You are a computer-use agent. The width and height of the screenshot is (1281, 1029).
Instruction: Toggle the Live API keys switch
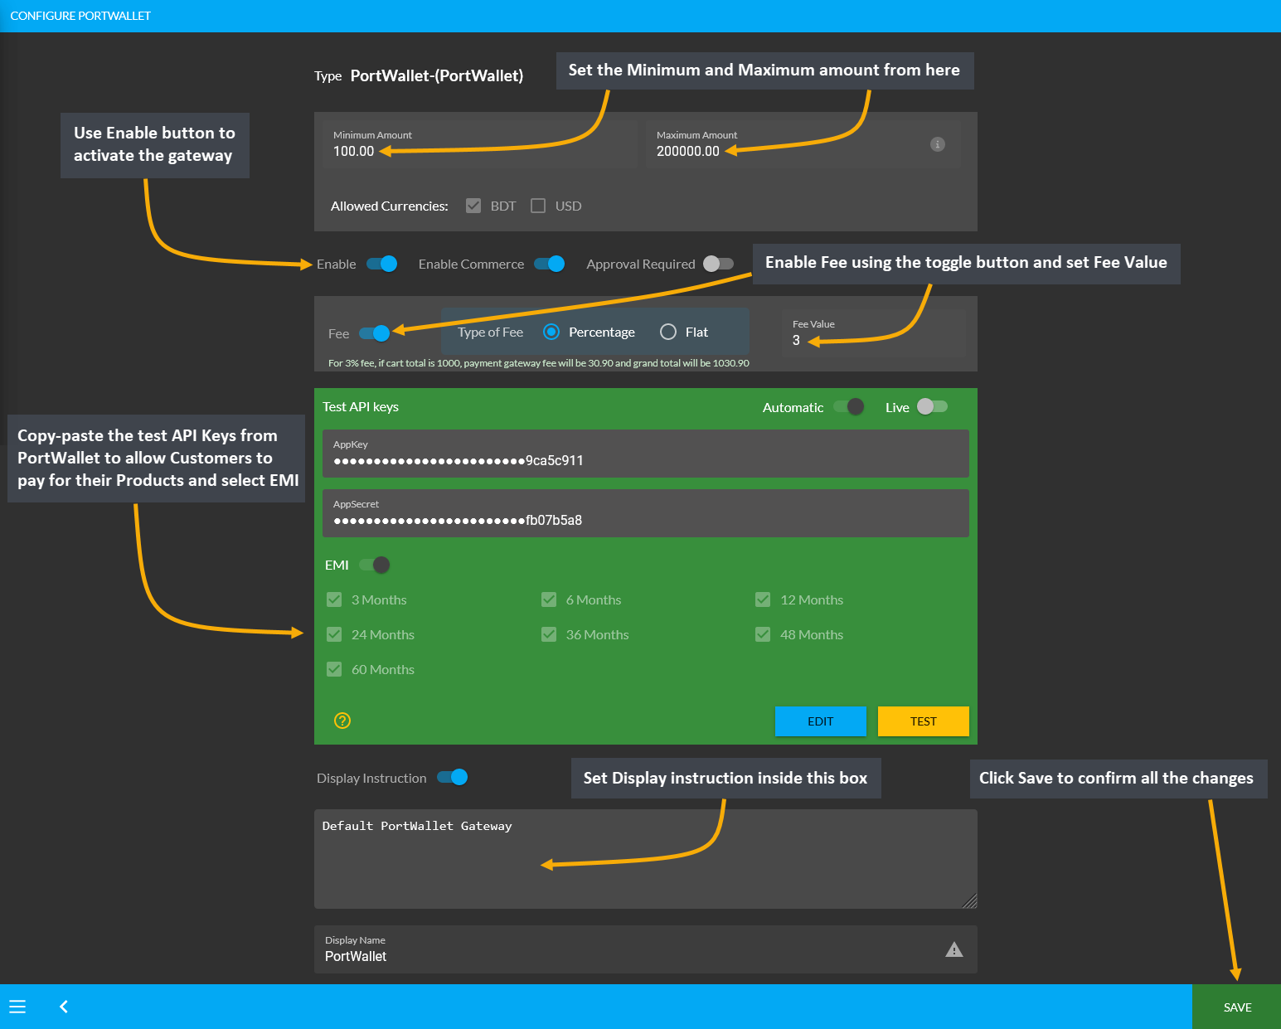point(932,406)
